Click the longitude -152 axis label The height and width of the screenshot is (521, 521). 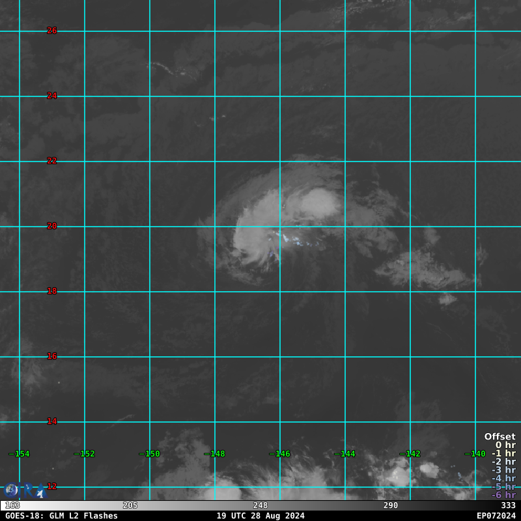click(85, 454)
